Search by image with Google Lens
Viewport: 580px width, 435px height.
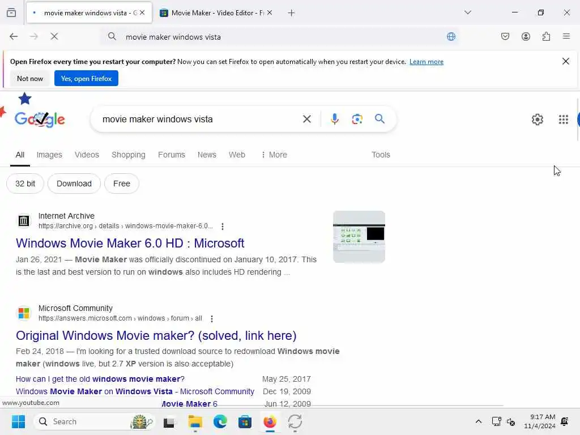click(x=357, y=119)
